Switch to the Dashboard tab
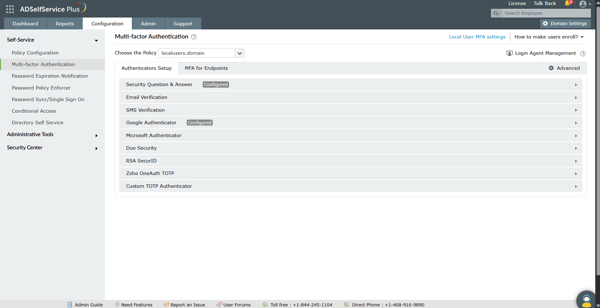The image size is (600, 308). 25,23
